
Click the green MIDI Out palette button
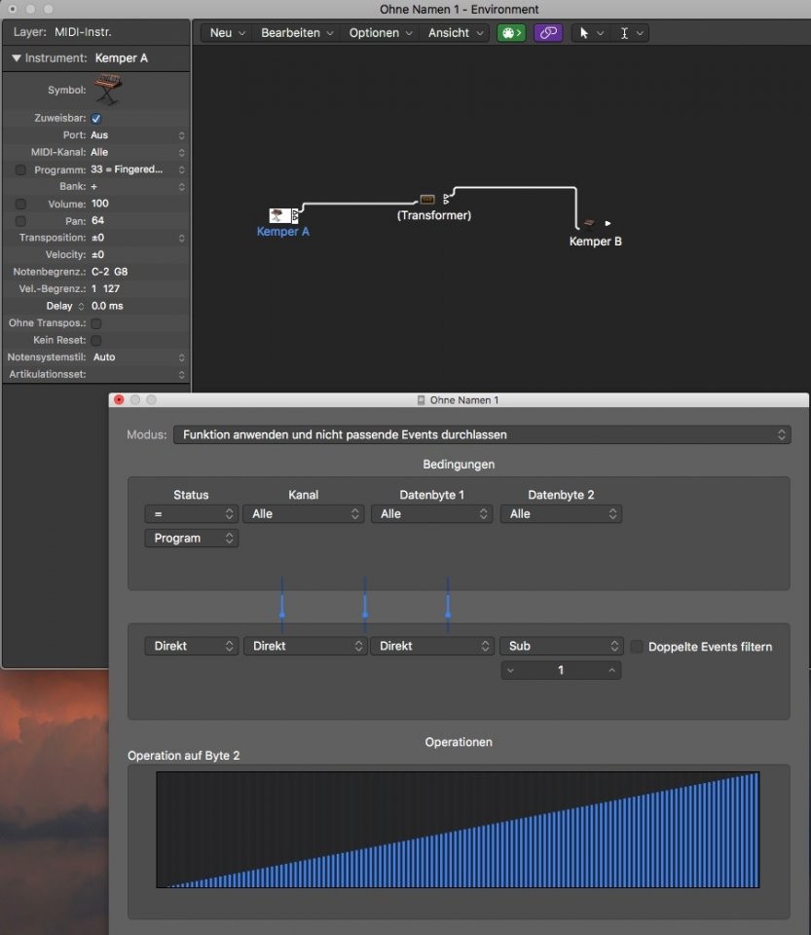(x=511, y=33)
